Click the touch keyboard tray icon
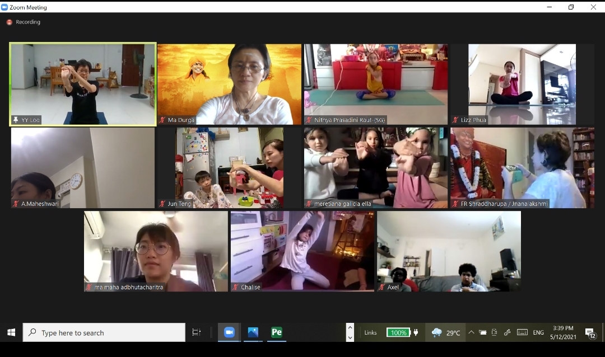 (522, 332)
